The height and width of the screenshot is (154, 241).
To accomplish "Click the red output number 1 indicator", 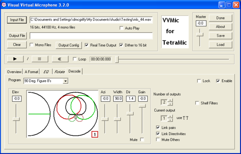I will pyautogui.click(x=95, y=135).
